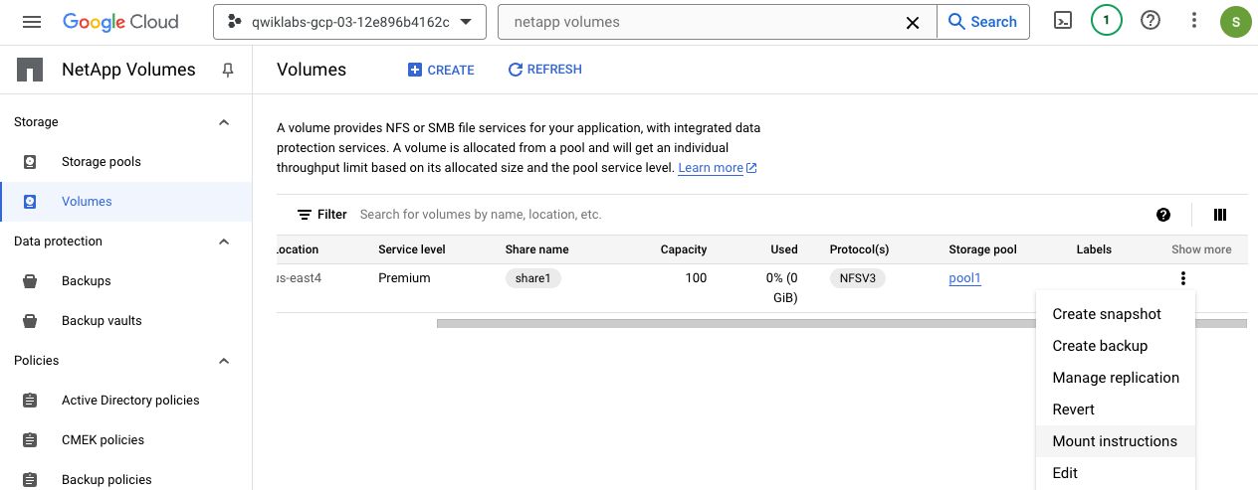The height and width of the screenshot is (490, 1258).
Task: Click the NFSV3 protocol chip
Action: click(x=858, y=278)
